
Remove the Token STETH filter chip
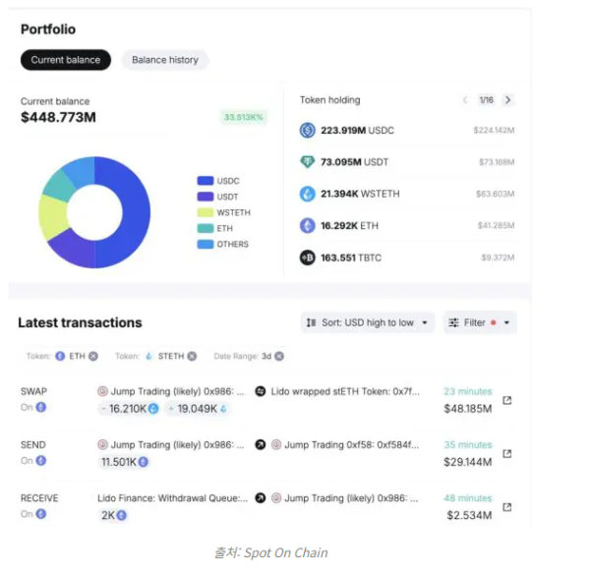pos(192,356)
